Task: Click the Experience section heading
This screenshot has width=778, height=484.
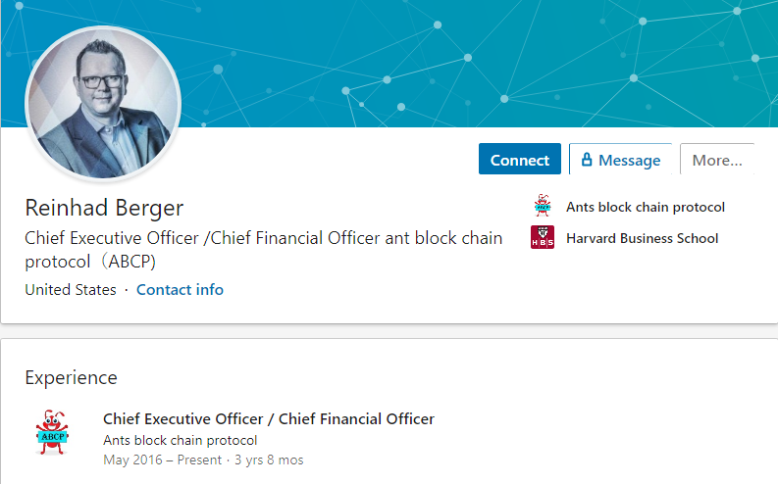Action: pyautogui.click(x=71, y=378)
